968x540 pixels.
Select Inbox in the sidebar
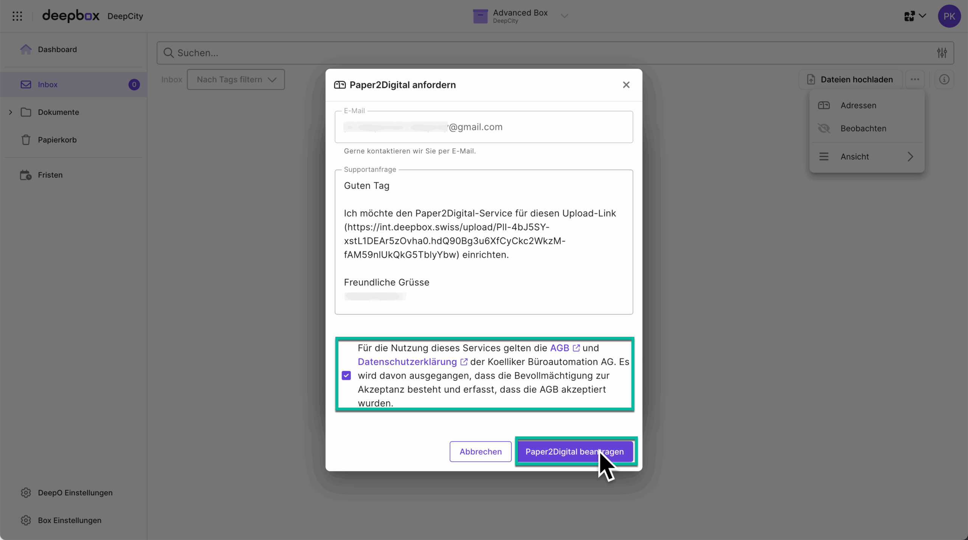tap(73, 84)
